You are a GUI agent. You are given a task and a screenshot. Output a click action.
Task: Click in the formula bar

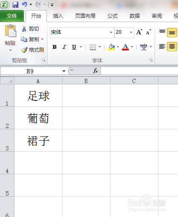click(139, 71)
